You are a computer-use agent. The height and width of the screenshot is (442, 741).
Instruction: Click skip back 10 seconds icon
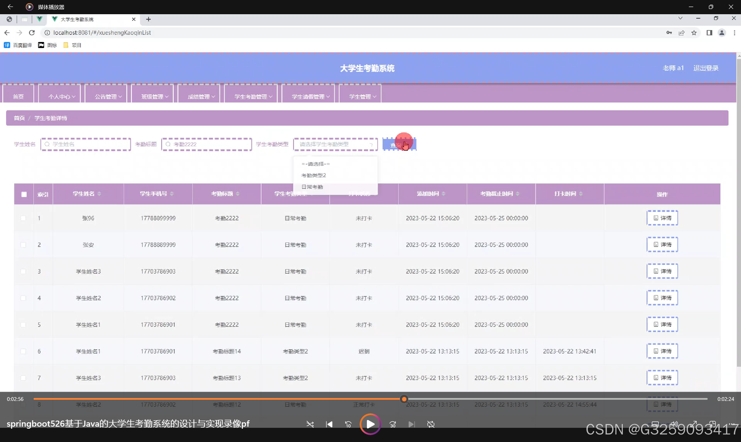click(x=348, y=424)
